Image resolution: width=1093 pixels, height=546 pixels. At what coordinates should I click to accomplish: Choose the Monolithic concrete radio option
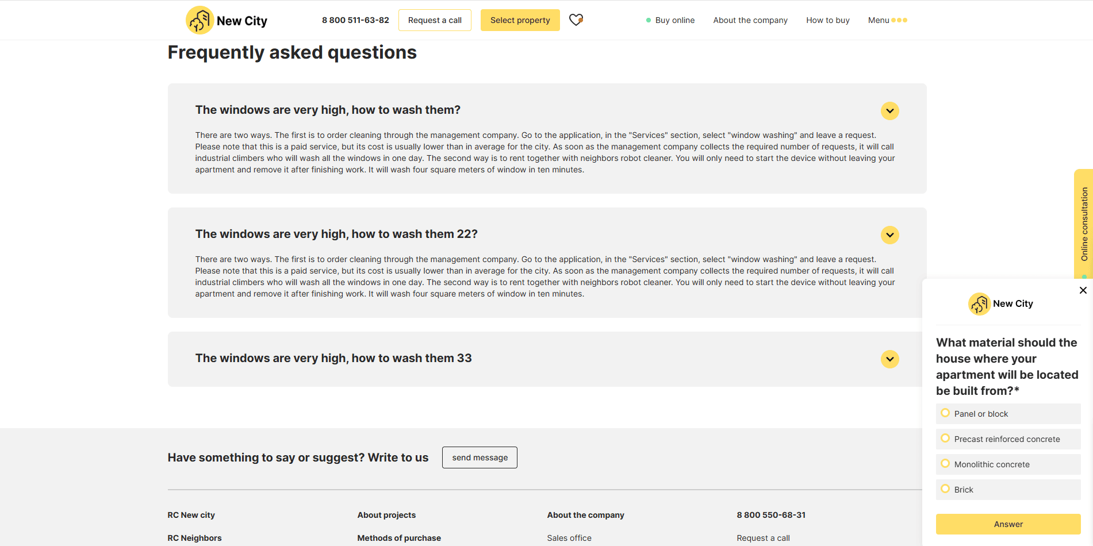(x=945, y=464)
